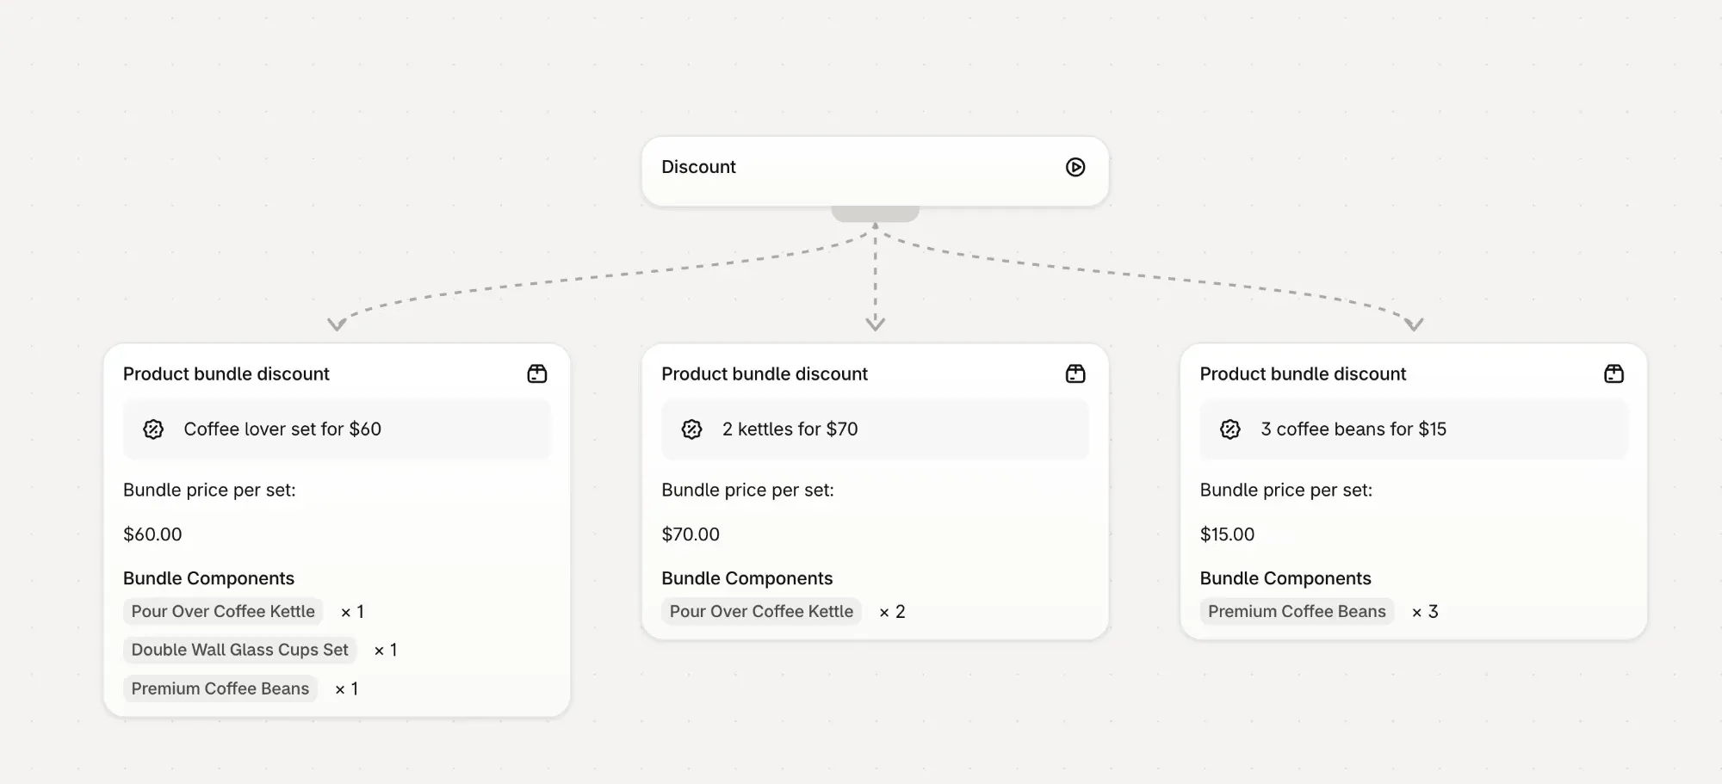Click the $60.00 bundle price
This screenshot has height=784, width=1722.
(x=152, y=534)
